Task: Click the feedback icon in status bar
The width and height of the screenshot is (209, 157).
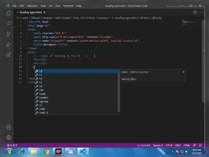Action: pyautogui.click(x=194, y=145)
